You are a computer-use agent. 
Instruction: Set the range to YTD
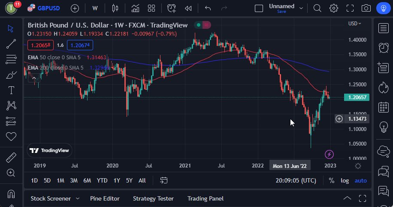[102, 180]
